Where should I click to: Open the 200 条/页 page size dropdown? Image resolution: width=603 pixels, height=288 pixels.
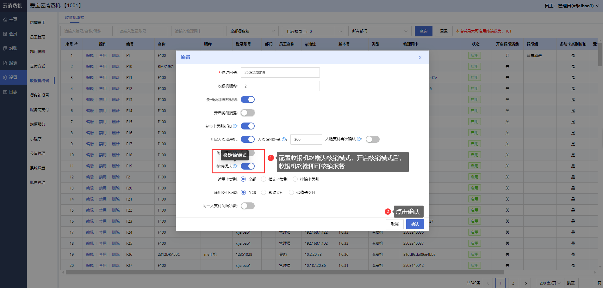(550, 283)
